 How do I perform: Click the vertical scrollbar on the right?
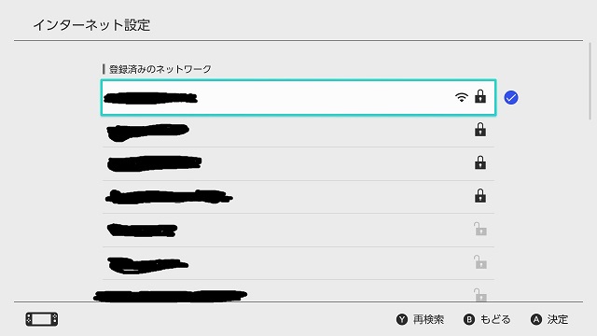coord(590,81)
